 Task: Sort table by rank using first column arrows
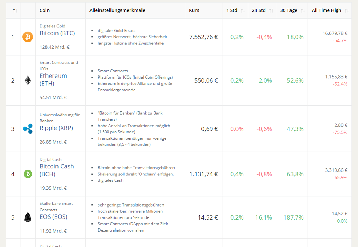15,10
